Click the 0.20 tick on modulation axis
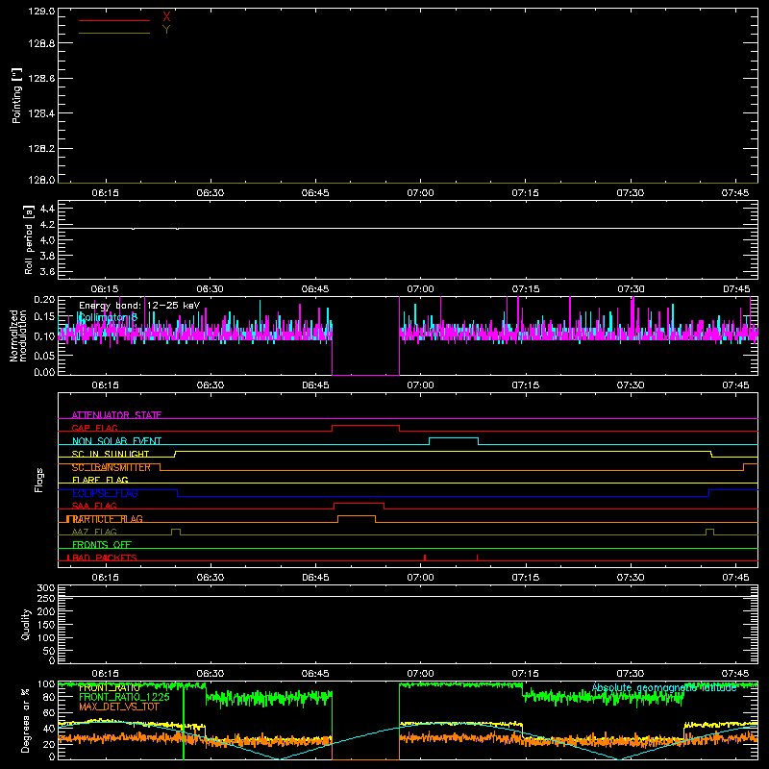Image resolution: width=769 pixels, height=769 pixels. [44, 299]
